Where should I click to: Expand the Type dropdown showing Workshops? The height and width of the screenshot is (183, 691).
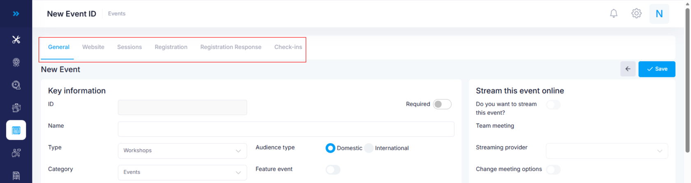click(182, 151)
